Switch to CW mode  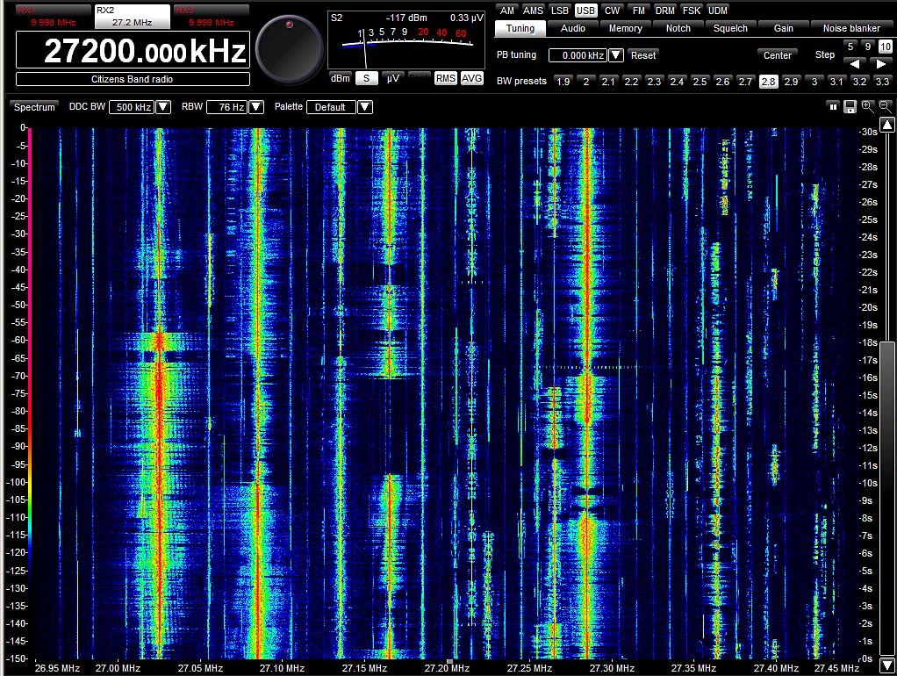click(612, 11)
